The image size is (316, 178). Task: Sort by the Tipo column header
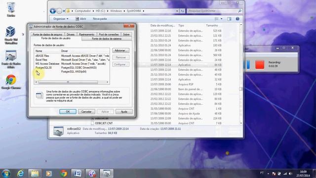pos(181,25)
